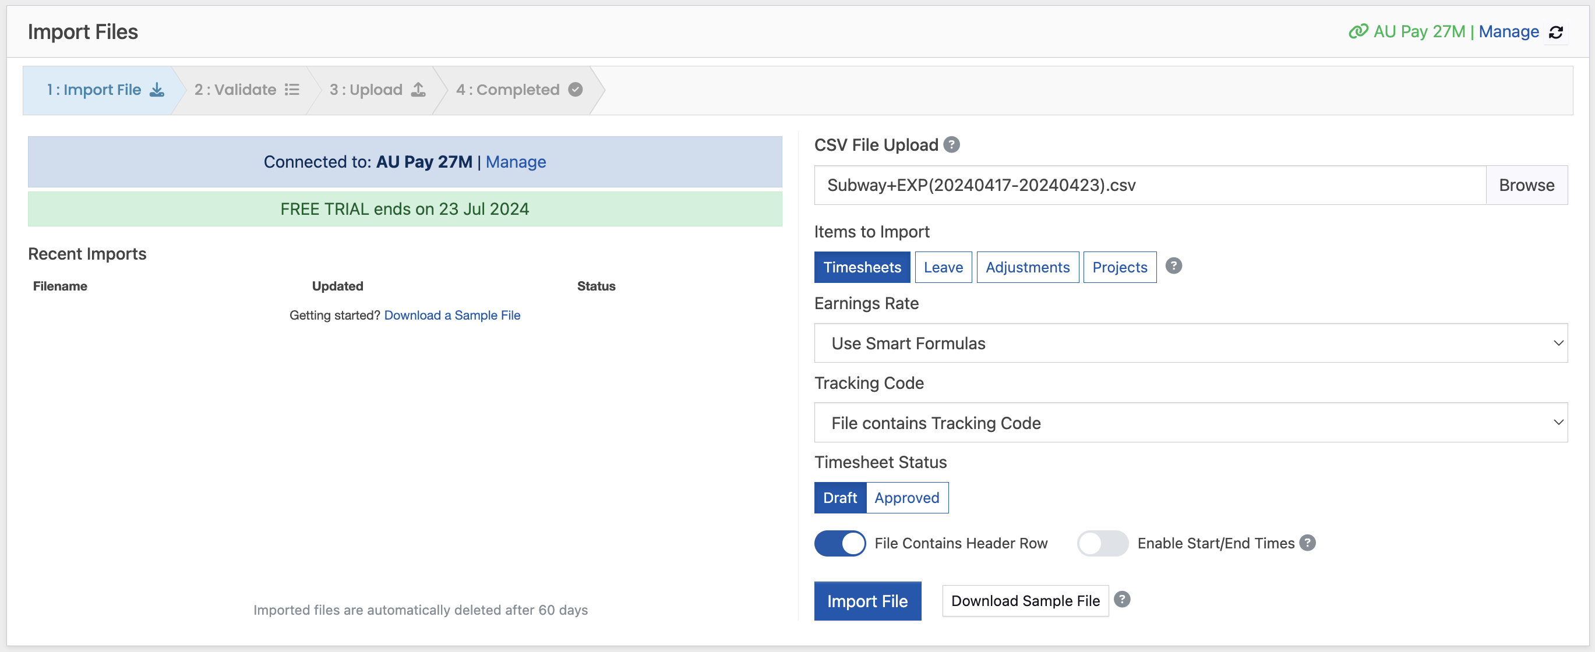The width and height of the screenshot is (1595, 652).
Task: Click the Validate list icon
Action: click(293, 90)
